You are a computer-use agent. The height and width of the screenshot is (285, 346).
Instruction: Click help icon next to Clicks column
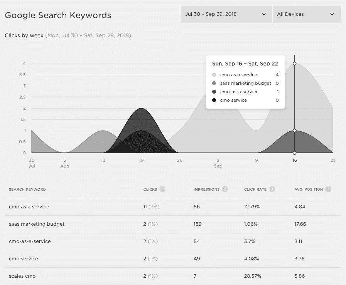coord(162,189)
